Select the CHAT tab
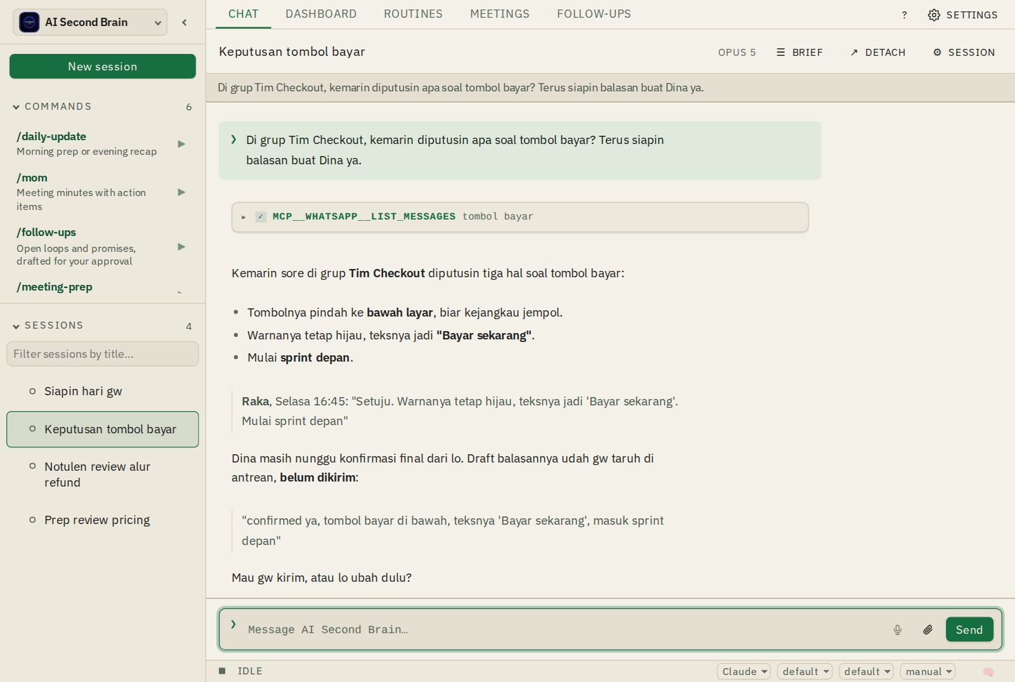This screenshot has height=682, width=1015. (x=244, y=14)
